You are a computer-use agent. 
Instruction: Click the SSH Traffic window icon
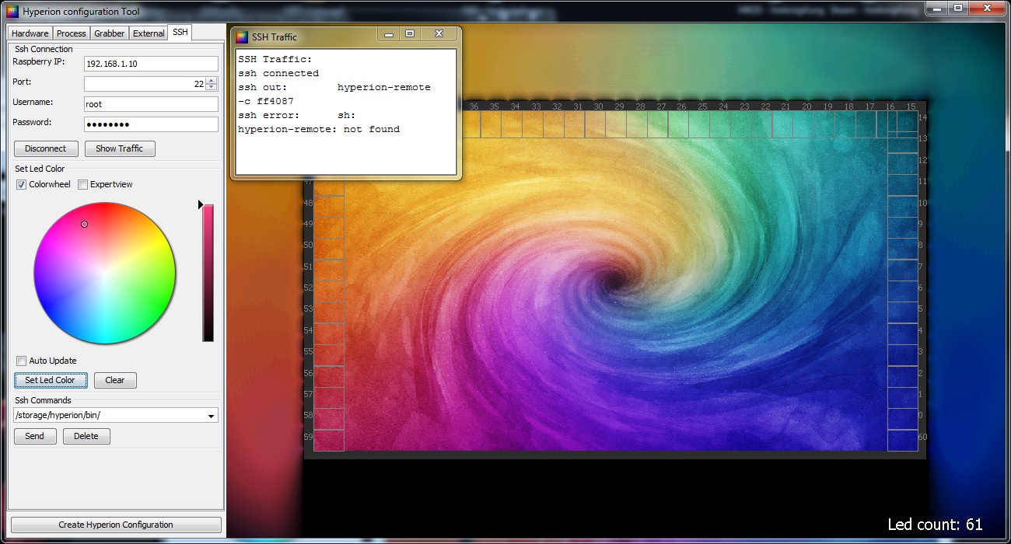coord(242,37)
